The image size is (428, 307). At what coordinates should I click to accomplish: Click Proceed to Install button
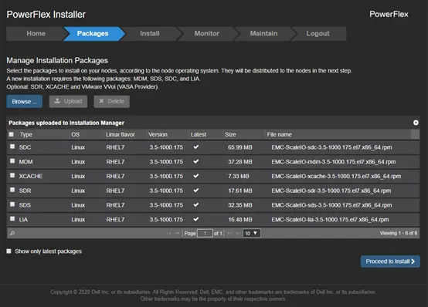coord(390,261)
